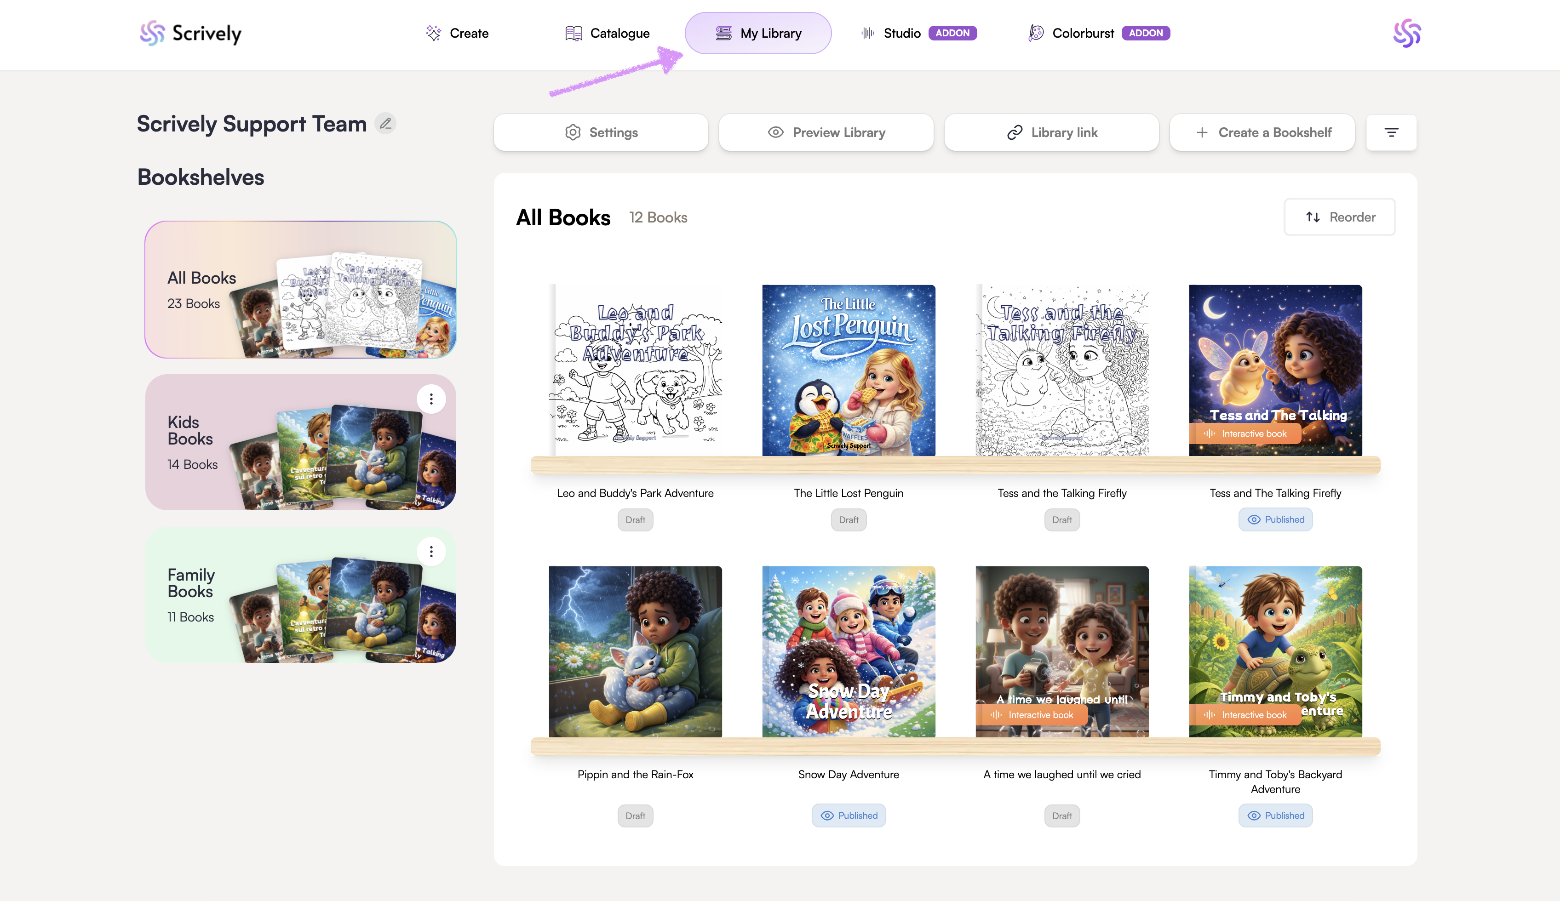This screenshot has height=901, width=1560.
Task: Open library Settings
Action: click(x=601, y=132)
